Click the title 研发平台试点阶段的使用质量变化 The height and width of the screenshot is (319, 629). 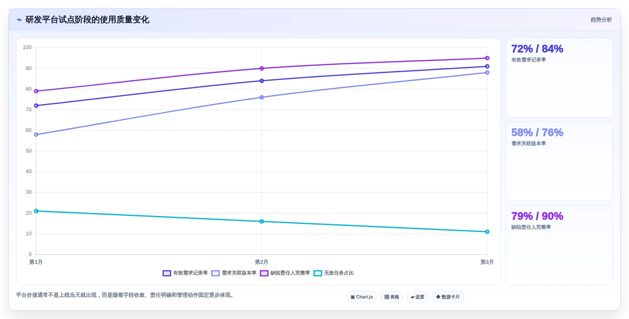point(87,20)
